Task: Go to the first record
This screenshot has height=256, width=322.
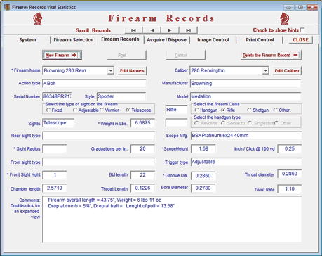Action: [x=133, y=30]
